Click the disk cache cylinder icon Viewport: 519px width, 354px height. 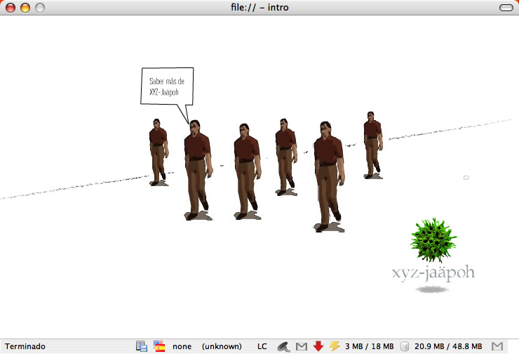click(x=405, y=346)
